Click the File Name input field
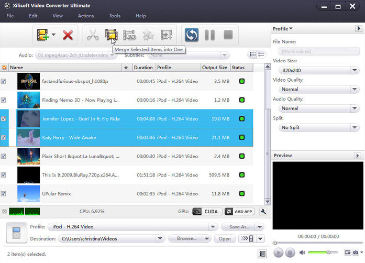The width and height of the screenshot is (365, 263). tap(319, 51)
